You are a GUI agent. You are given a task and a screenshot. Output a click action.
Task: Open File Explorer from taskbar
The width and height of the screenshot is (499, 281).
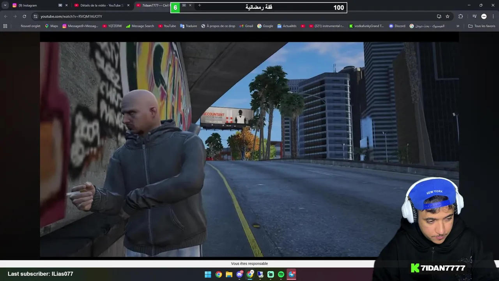coord(229,274)
